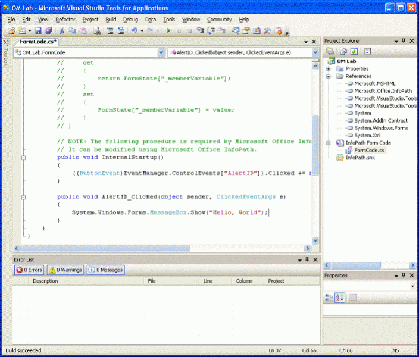This screenshot has height=357, width=419.
Task: Sort Error List by Description column
Action: tap(86, 281)
